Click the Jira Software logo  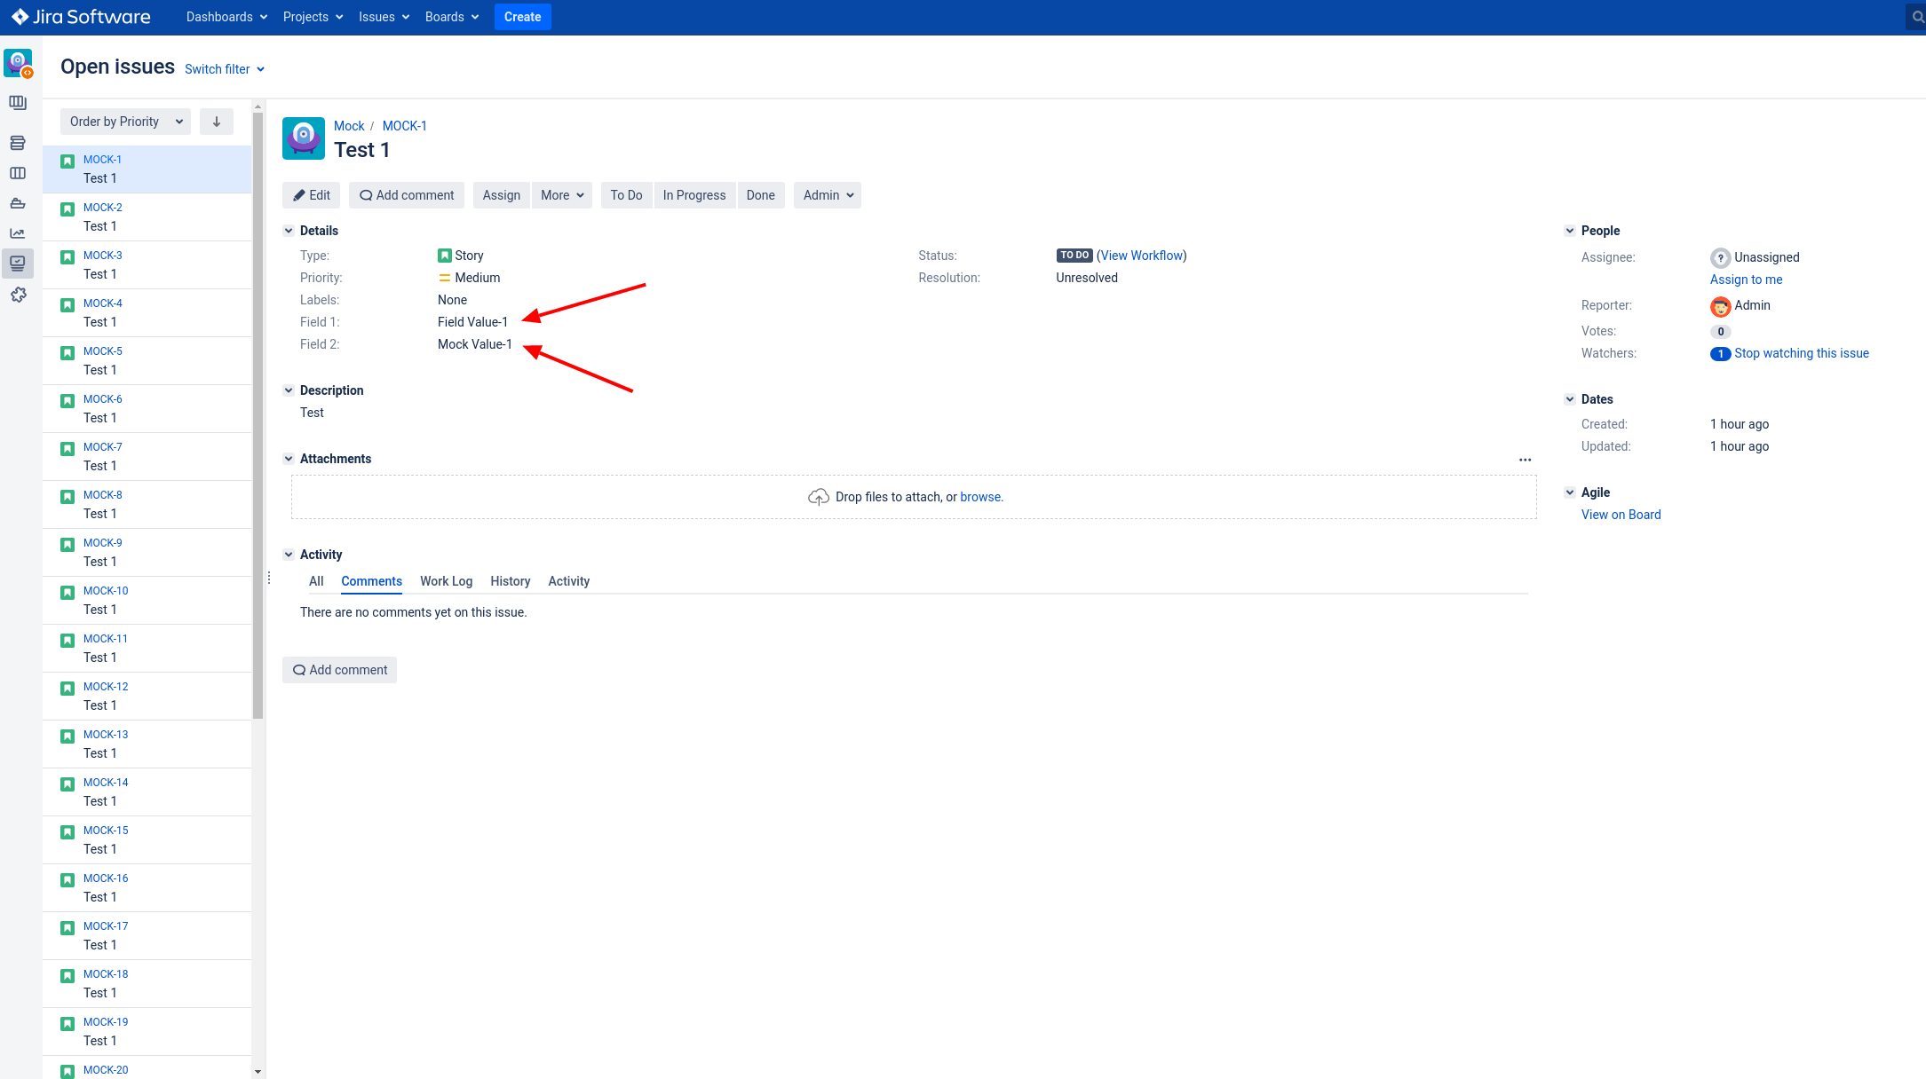tap(81, 17)
